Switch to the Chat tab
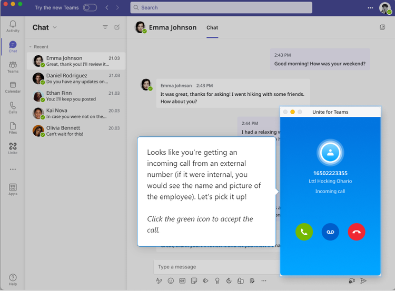Image resolution: width=395 pixels, height=291 pixels. point(212,28)
